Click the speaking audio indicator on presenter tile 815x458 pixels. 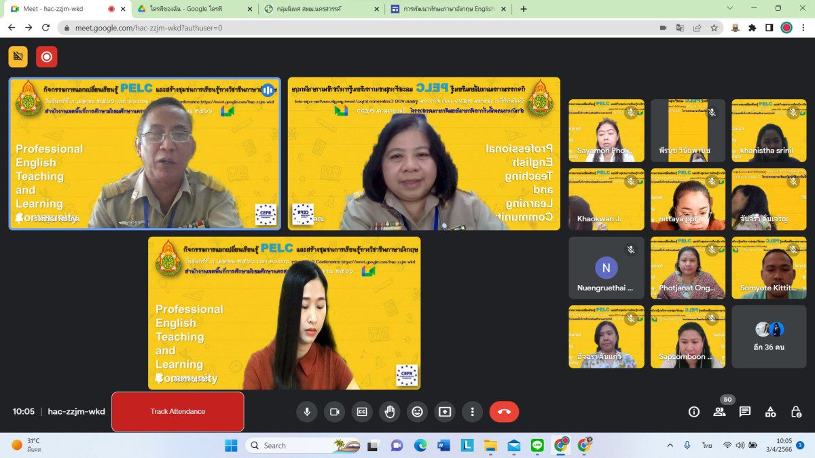coord(268,90)
